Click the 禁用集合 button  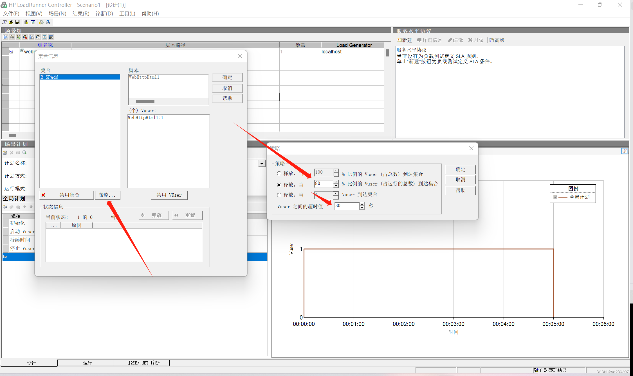click(x=67, y=195)
